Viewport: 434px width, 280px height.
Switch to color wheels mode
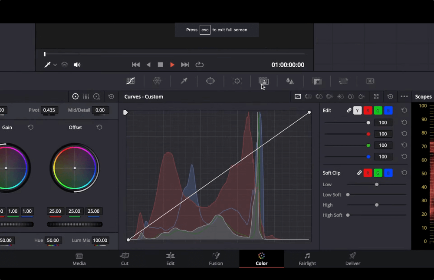[75, 96]
